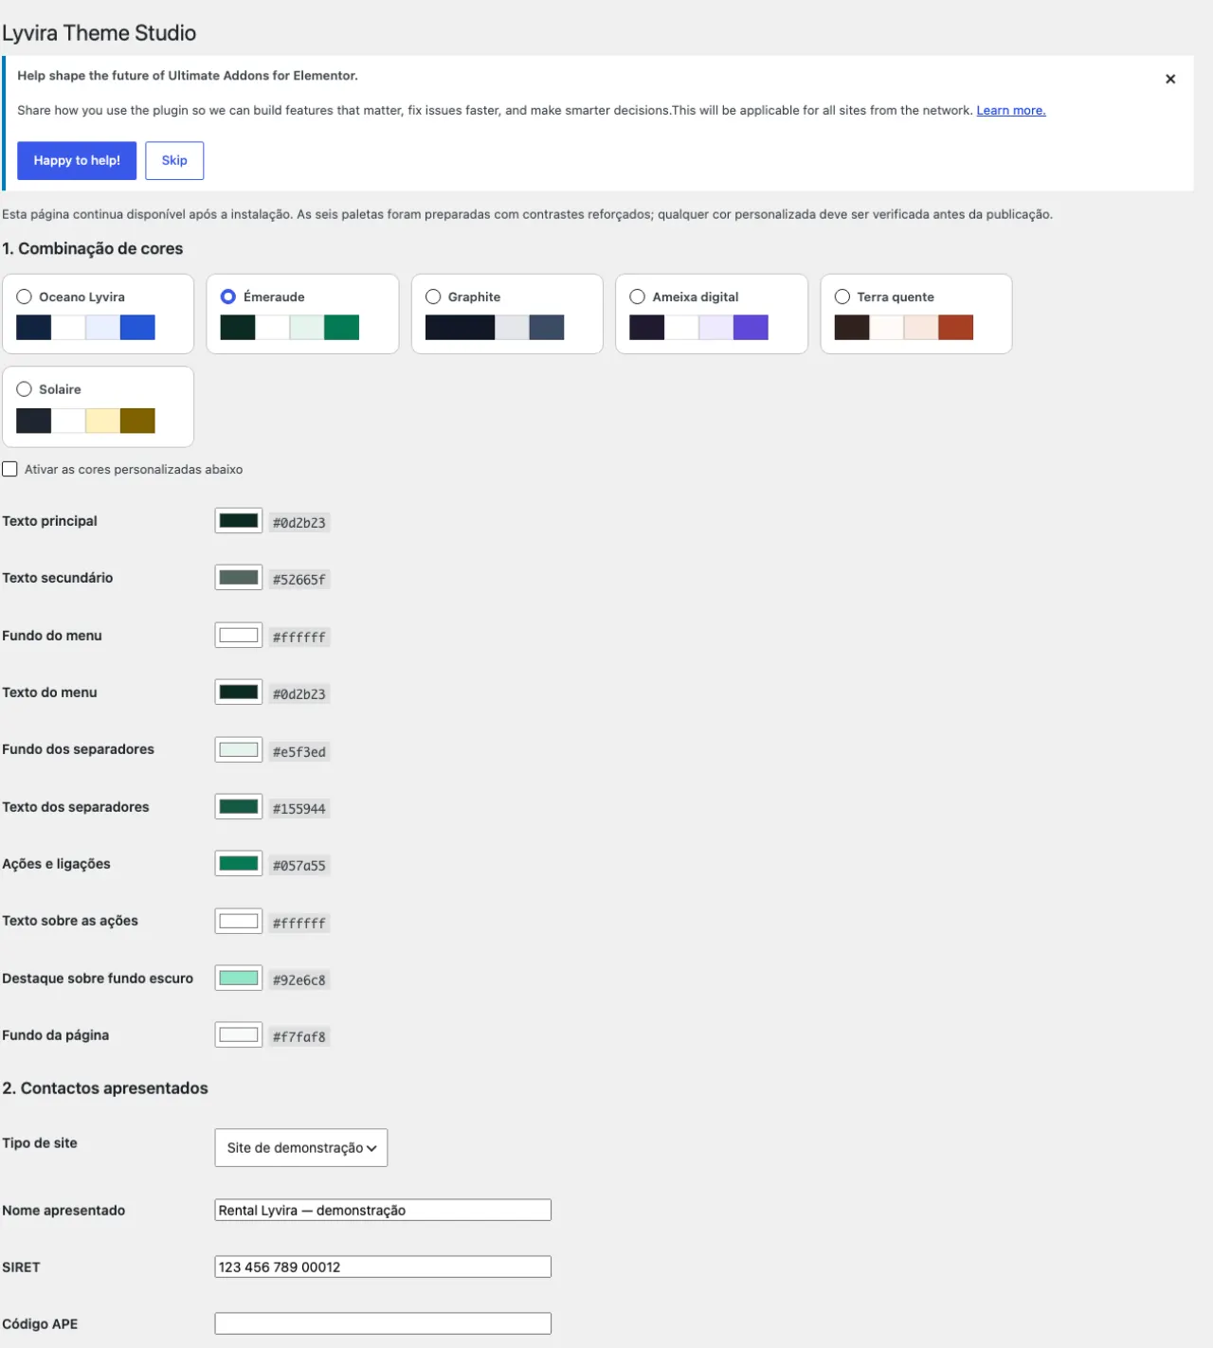Click the Código APE text field
The height and width of the screenshot is (1348, 1213).
click(383, 1323)
